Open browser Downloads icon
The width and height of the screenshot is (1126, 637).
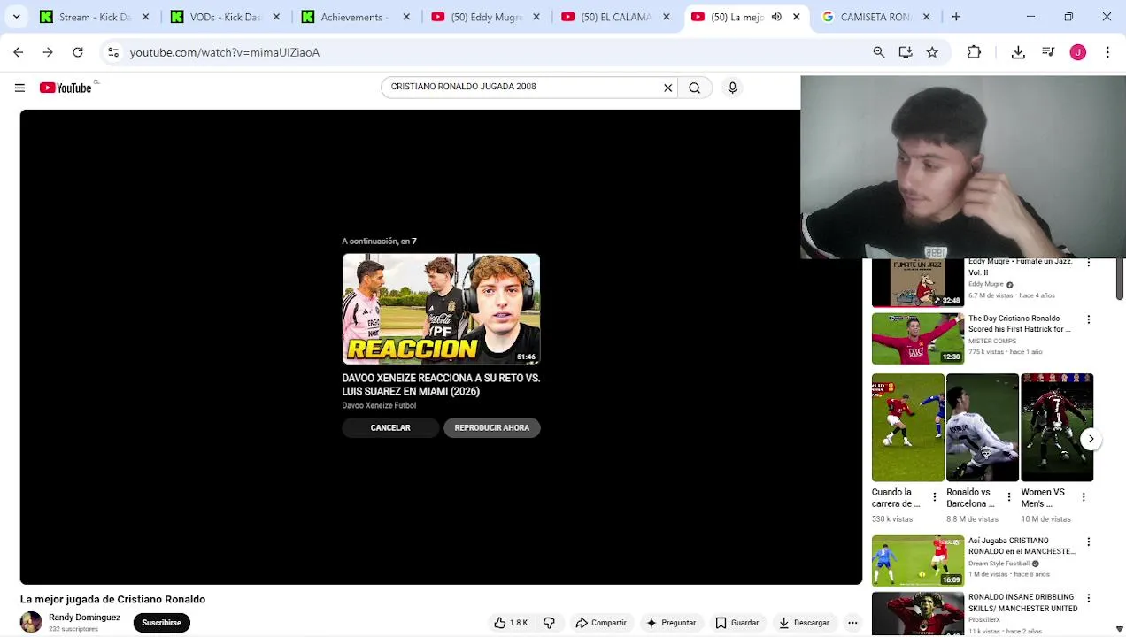1018,52
